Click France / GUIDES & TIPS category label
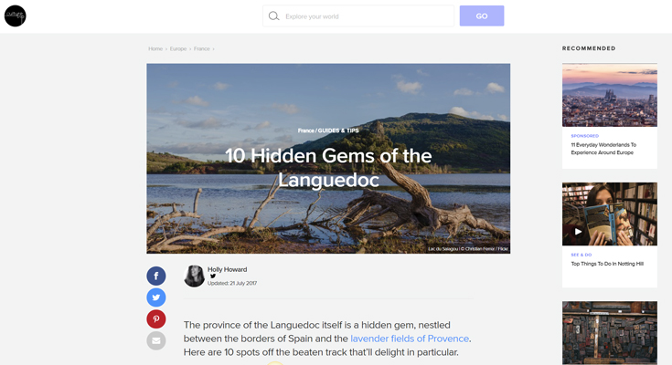The height and width of the screenshot is (365, 672). [328, 130]
